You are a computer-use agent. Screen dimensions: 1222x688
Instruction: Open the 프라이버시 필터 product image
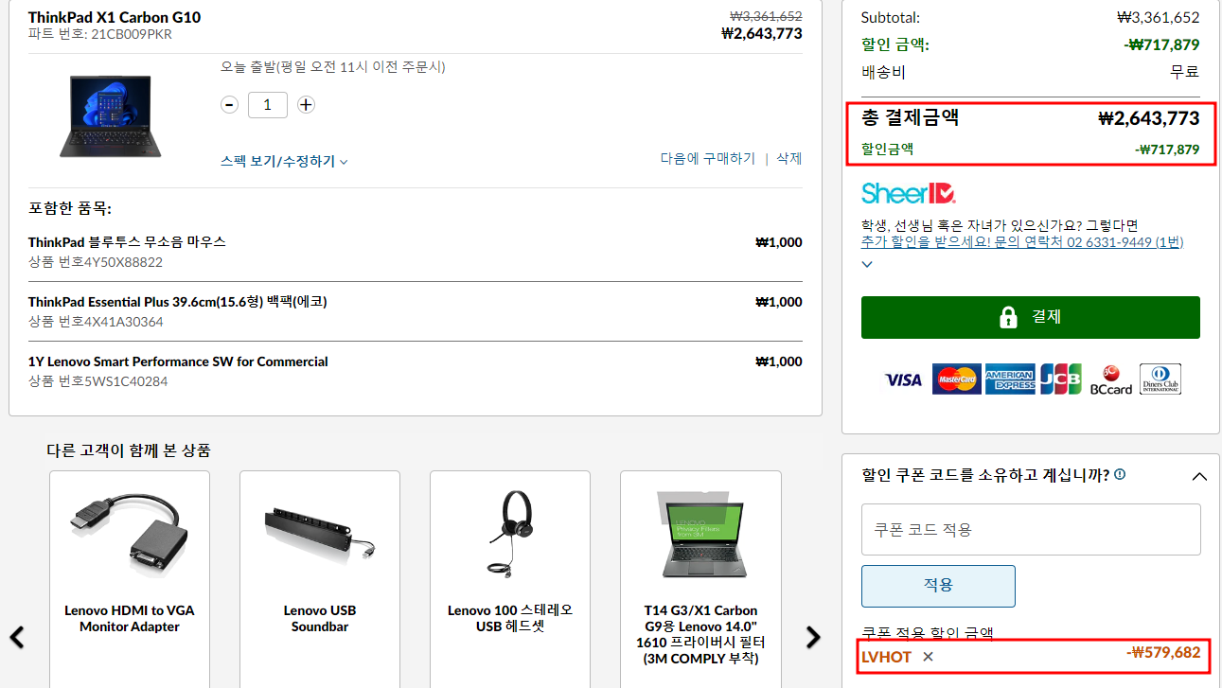pyautogui.click(x=700, y=535)
